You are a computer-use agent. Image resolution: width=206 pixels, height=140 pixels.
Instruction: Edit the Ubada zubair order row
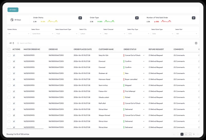tap(14, 98)
